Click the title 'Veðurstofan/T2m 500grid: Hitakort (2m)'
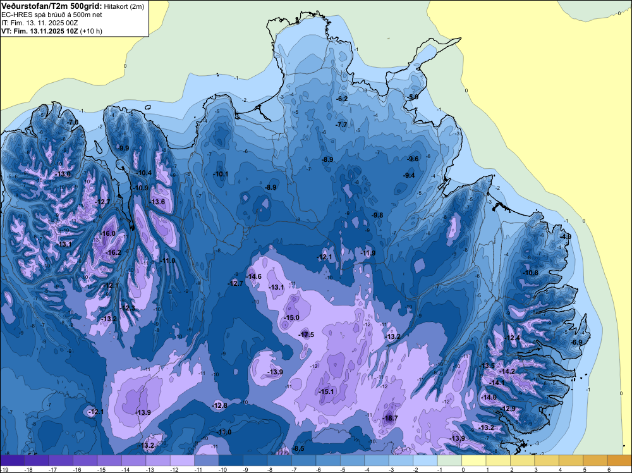The height and width of the screenshot is (473, 632). 73,6
